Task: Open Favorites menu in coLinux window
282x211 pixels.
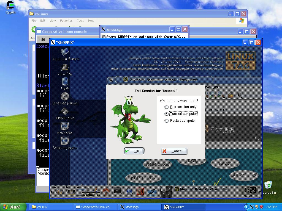Action: (66, 21)
